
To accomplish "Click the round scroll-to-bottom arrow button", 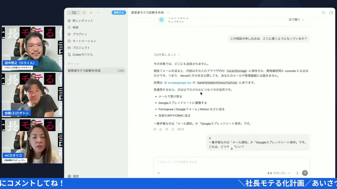I will (232, 148).
